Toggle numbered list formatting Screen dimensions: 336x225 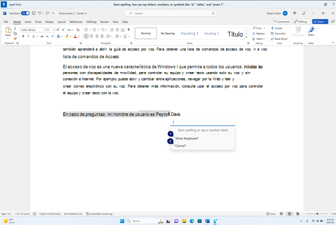point(94,30)
